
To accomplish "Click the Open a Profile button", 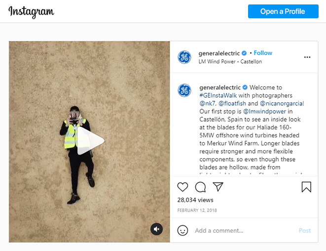I will (x=283, y=11).
